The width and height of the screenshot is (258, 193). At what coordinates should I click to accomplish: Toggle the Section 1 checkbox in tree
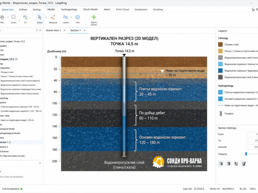point(10,142)
